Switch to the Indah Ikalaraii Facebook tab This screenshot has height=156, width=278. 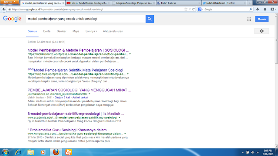click(x=179, y=3)
